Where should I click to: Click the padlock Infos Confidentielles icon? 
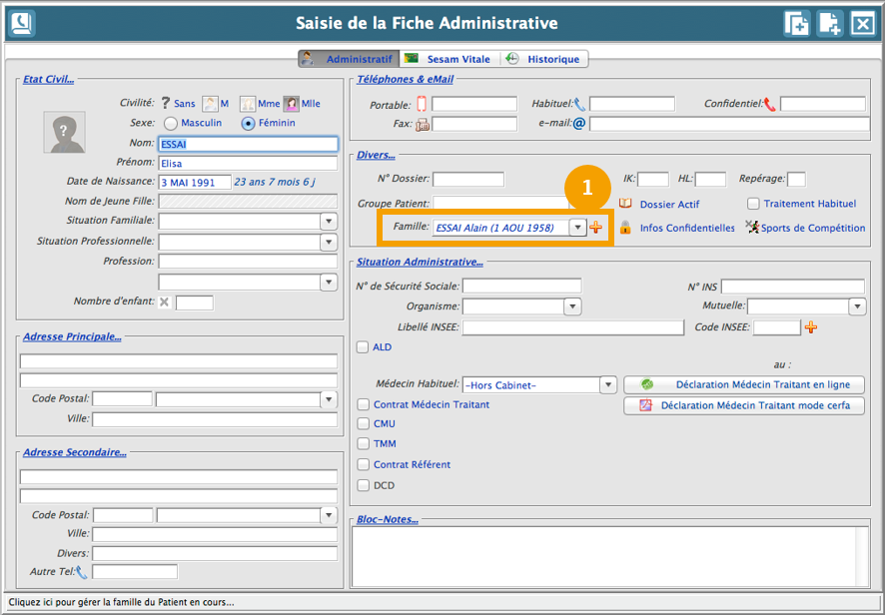click(625, 228)
